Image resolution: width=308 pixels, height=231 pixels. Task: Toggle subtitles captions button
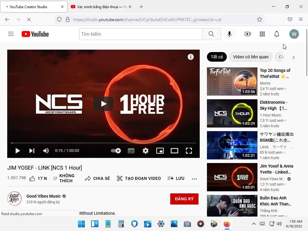pos(131,151)
